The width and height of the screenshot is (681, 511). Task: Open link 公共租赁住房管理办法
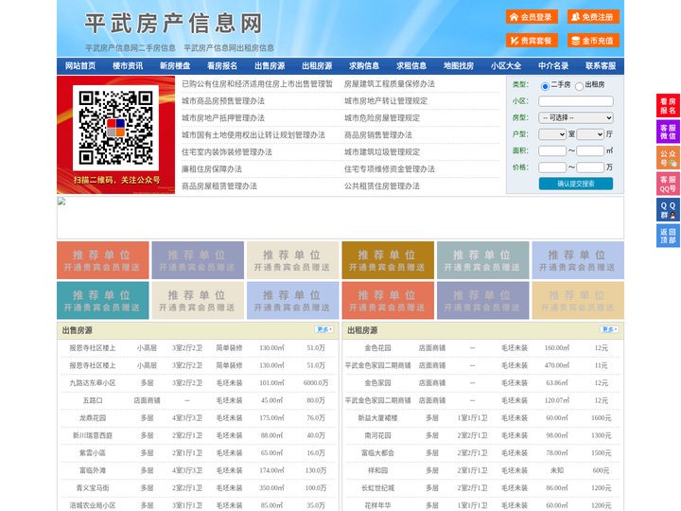382,186
